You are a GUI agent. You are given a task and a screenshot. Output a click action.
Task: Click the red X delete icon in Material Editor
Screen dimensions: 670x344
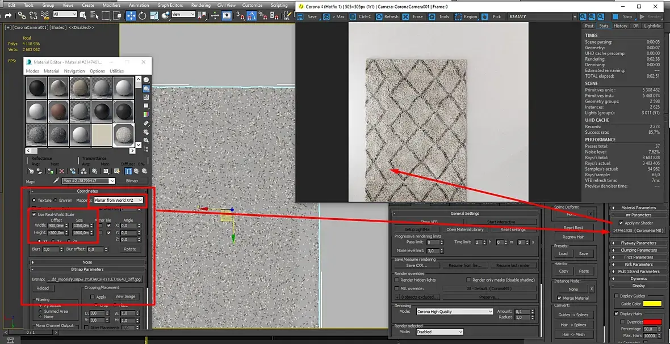[61, 171]
